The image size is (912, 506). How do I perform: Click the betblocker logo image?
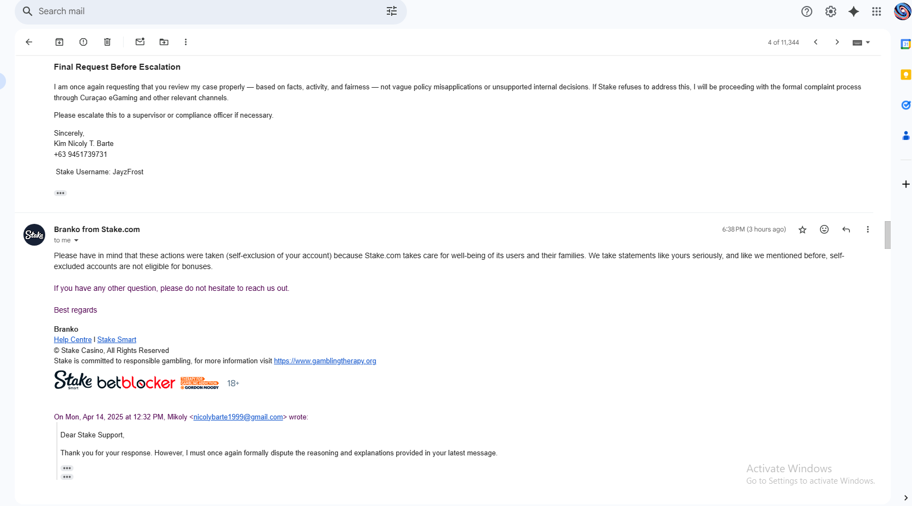(x=136, y=382)
